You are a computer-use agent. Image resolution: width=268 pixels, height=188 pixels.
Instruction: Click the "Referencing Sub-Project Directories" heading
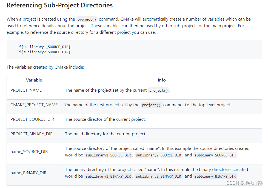tap(59, 5)
